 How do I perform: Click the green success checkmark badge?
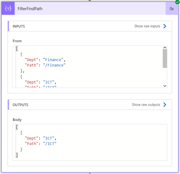click(x=177, y=2)
